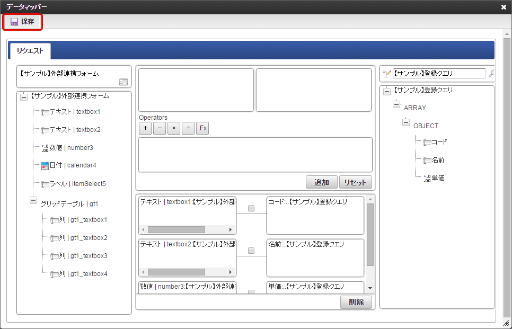Click the 削除 button

(x=356, y=302)
